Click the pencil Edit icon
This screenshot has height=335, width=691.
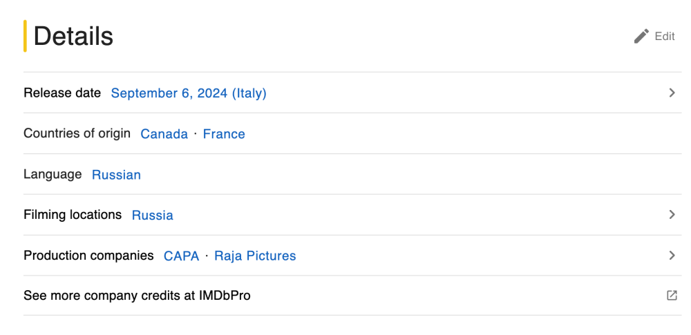click(x=641, y=37)
